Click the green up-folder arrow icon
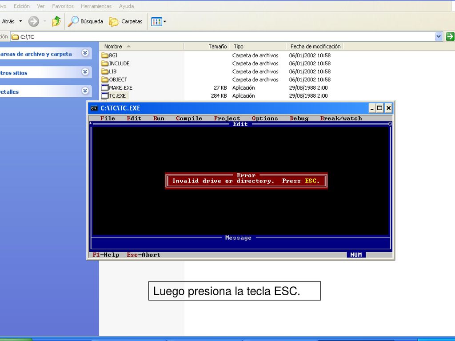Viewport: 455px width, 341px height. (56, 21)
